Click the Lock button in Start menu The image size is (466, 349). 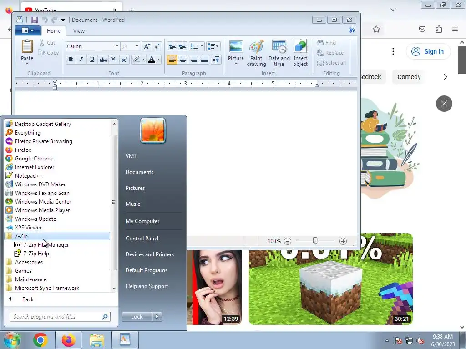(x=137, y=317)
